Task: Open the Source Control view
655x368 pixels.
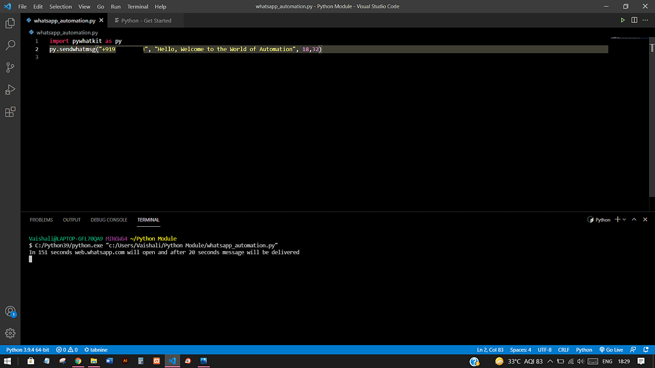Action: coord(10,67)
